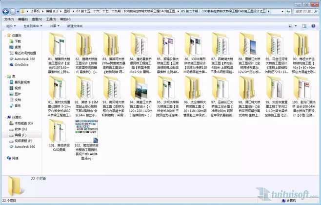Select 下载 under Favorites

tap(18, 41)
